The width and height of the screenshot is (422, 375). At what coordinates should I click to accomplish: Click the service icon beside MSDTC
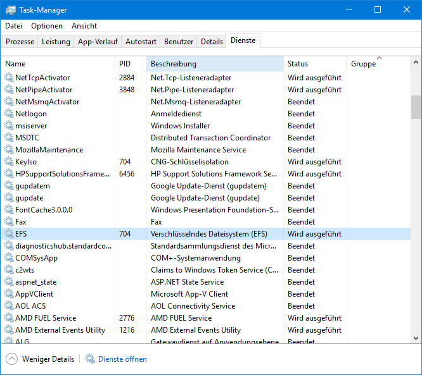(x=9, y=138)
